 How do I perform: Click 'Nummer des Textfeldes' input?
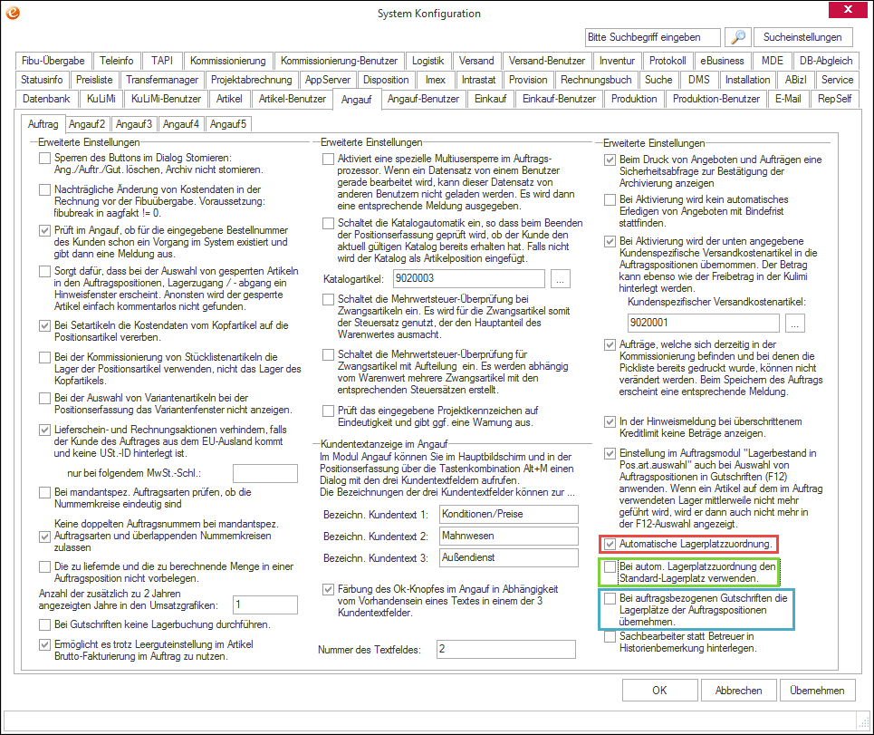click(506, 649)
